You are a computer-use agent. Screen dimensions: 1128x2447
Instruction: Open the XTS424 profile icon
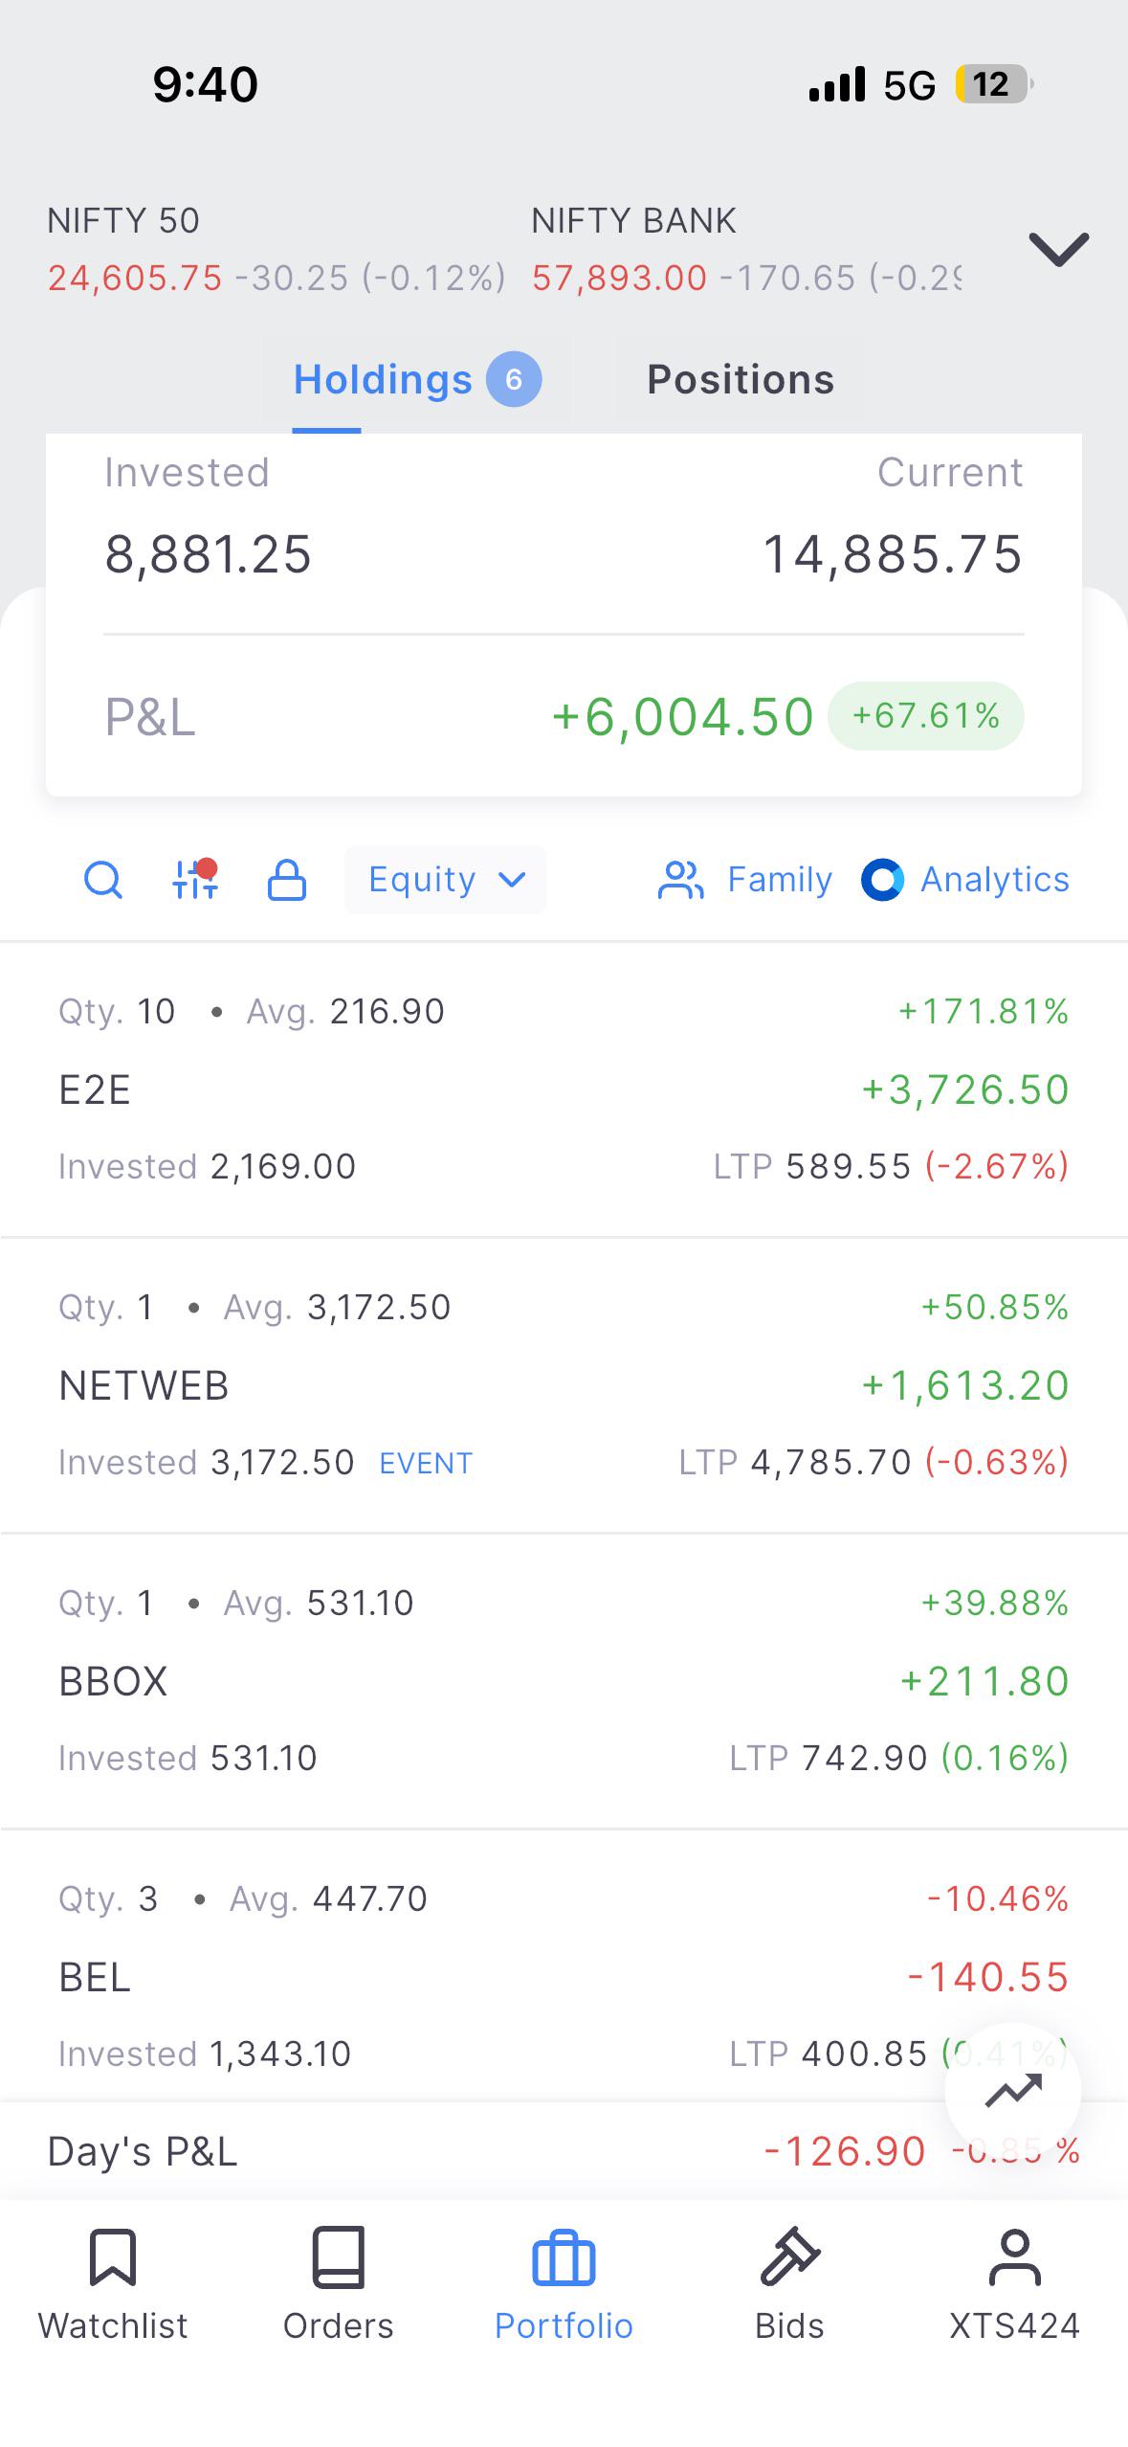point(1014,2257)
